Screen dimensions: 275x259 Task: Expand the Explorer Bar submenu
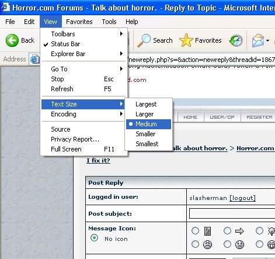84,54
